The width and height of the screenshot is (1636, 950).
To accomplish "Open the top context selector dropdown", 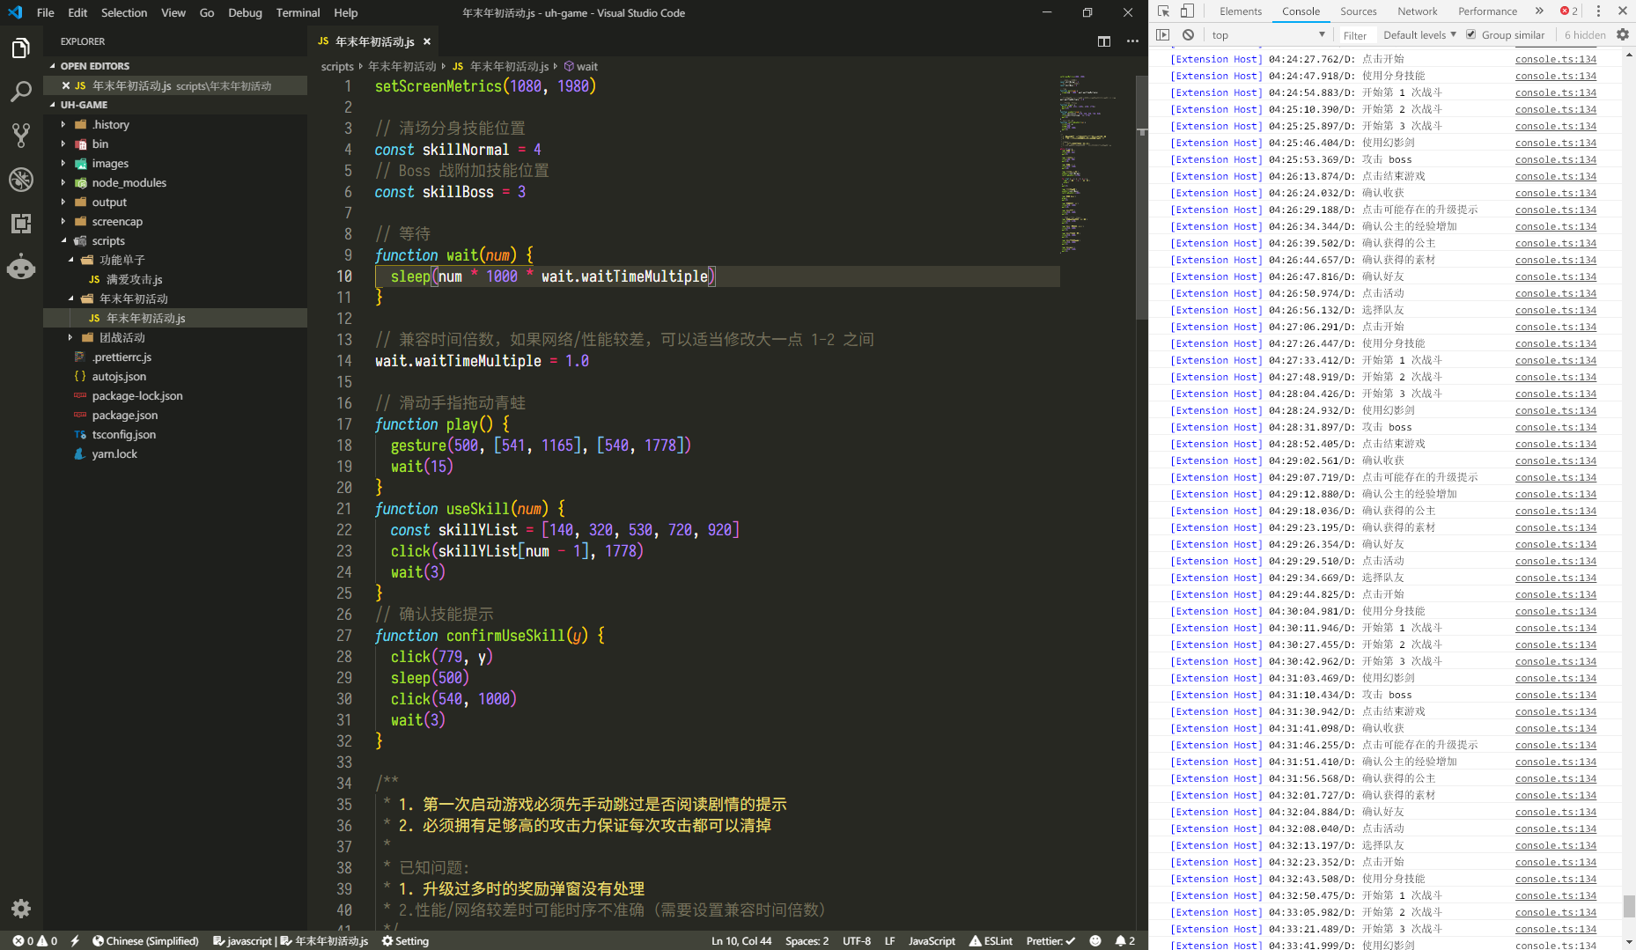I will coord(1268,35).
